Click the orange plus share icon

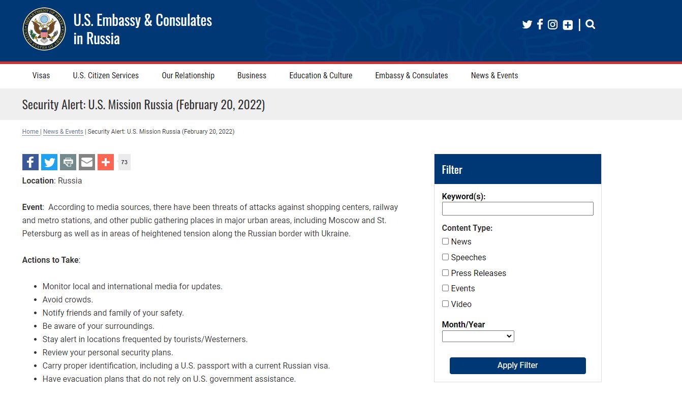tap(106, 162)
